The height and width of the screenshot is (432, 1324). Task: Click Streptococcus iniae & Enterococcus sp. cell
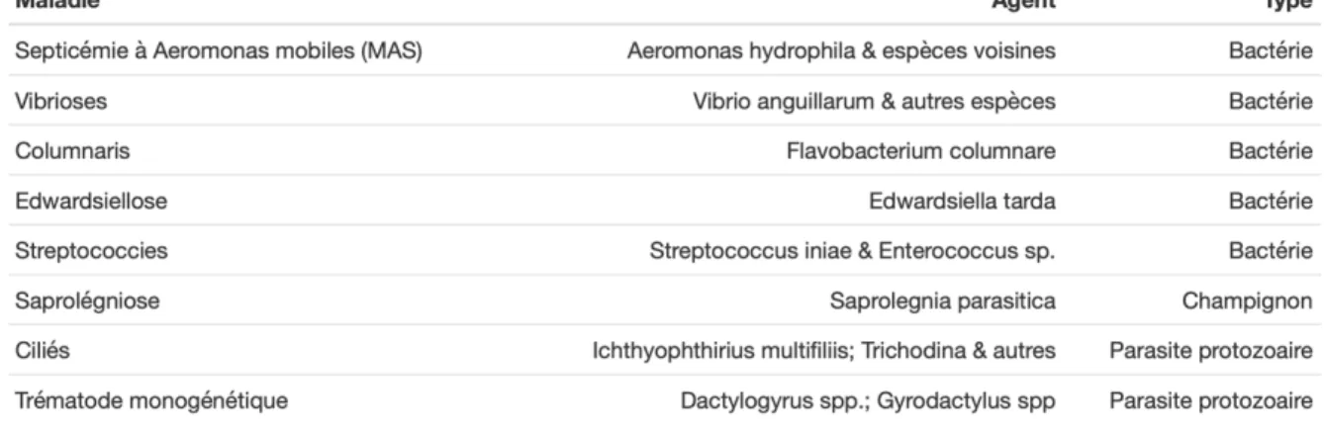tap(853, 252)
